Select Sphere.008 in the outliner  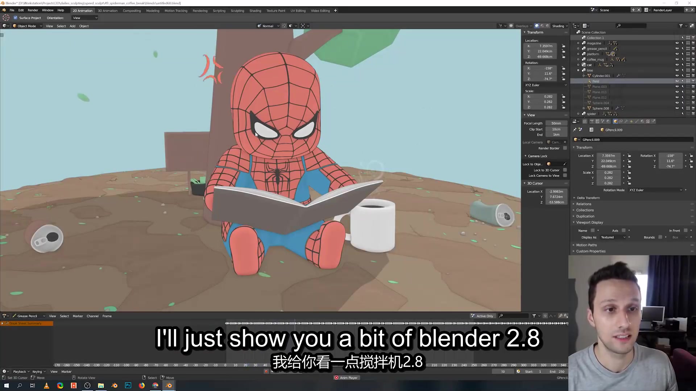tap(601, 108)
